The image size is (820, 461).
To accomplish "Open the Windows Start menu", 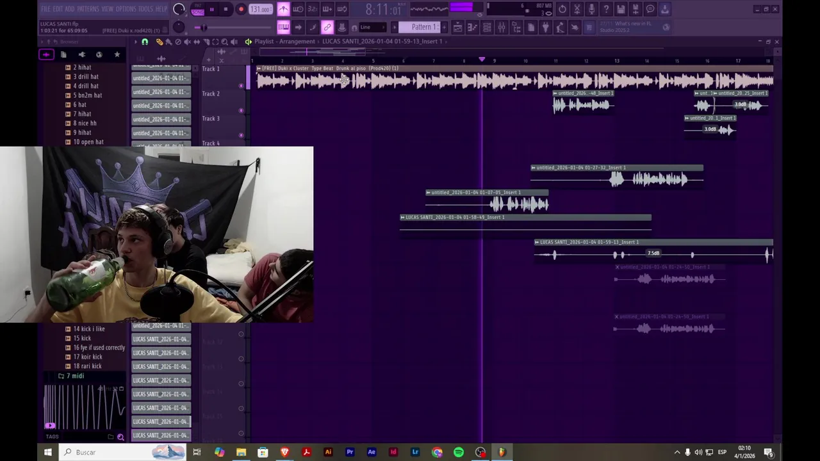I will click(47, 452).
